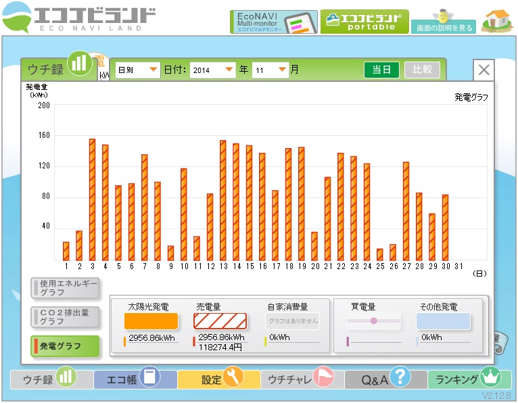The image size is (518, 403).
Task: Click the 0kWh value under その他発電
Action: (431, 337)
